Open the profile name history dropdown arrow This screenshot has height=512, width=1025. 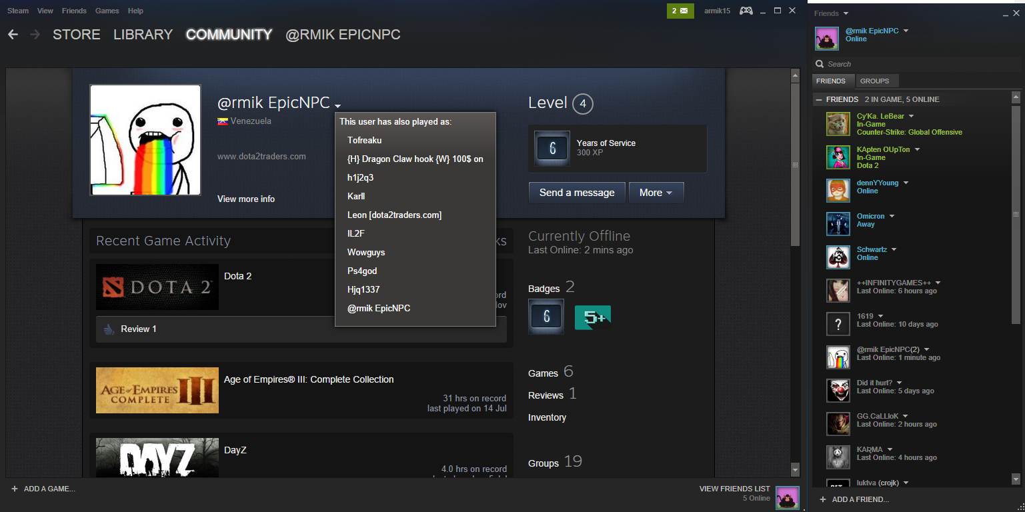tap(338, 106)
